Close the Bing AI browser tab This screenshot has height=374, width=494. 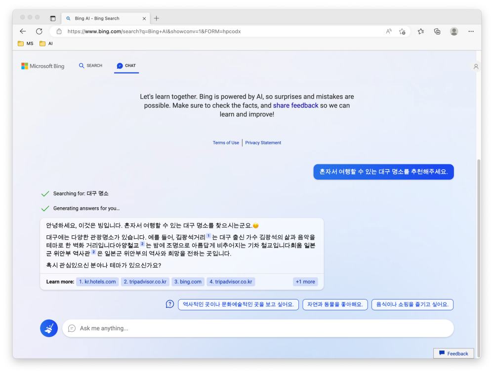[144, 19]
